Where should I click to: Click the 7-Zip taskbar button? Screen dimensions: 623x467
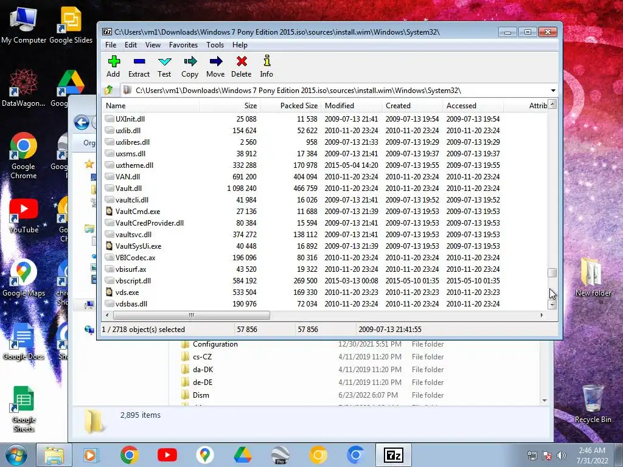394,455
